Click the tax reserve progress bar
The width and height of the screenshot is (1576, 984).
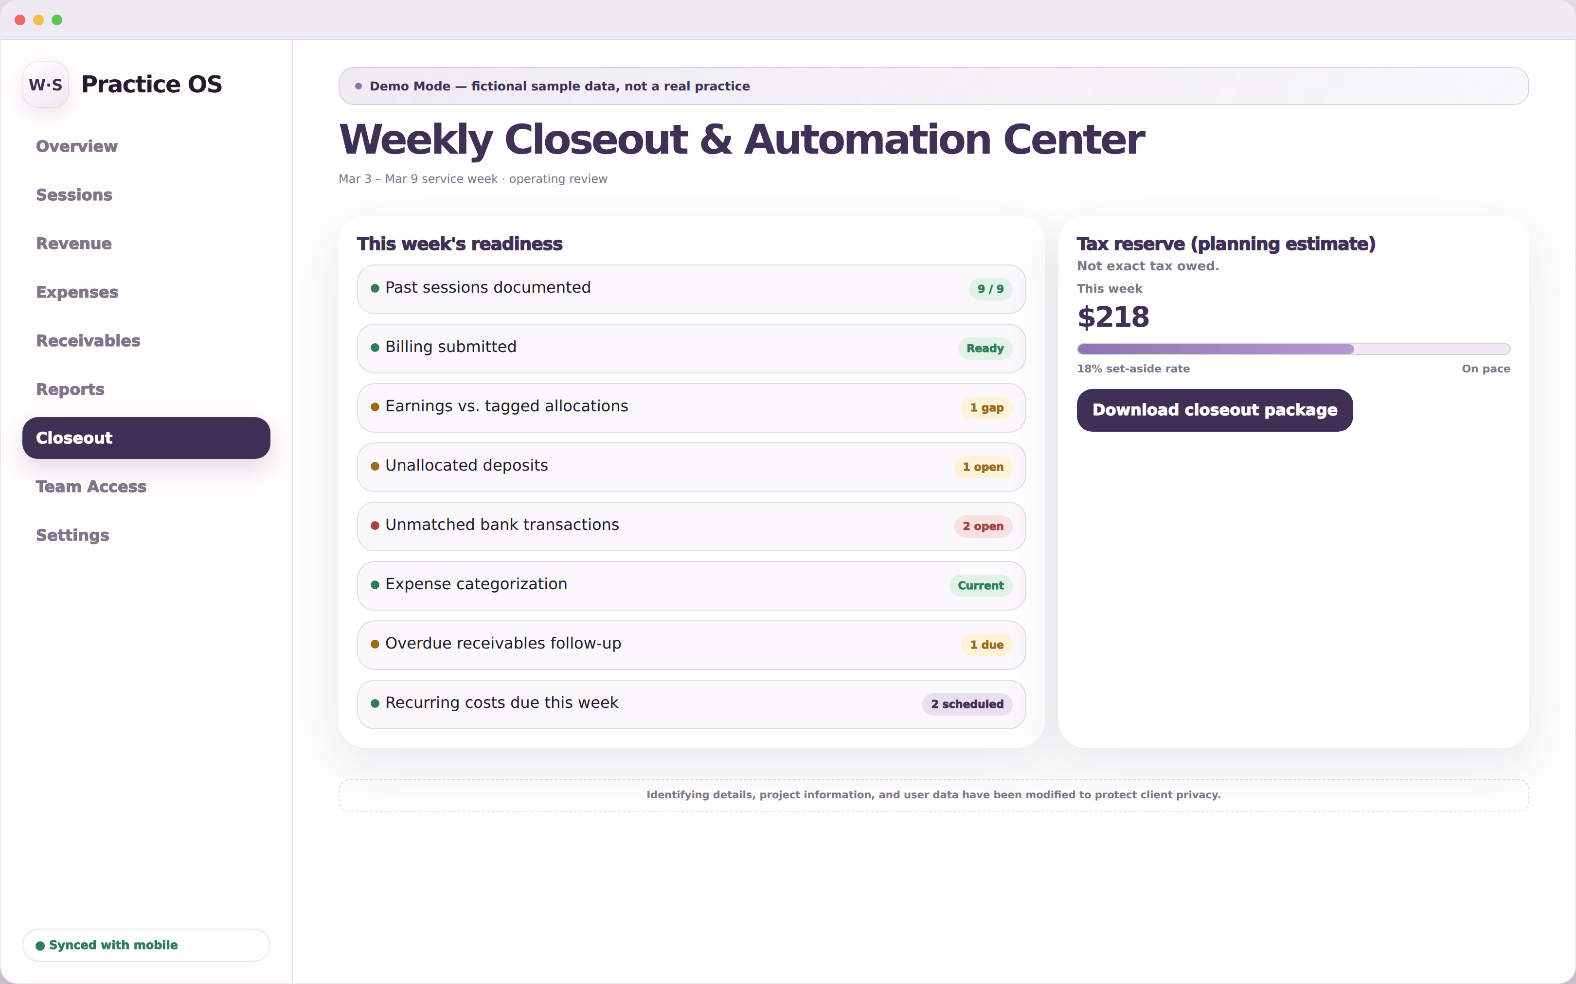1293,349
